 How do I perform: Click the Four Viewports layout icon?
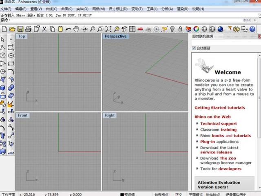pos(132,29)
